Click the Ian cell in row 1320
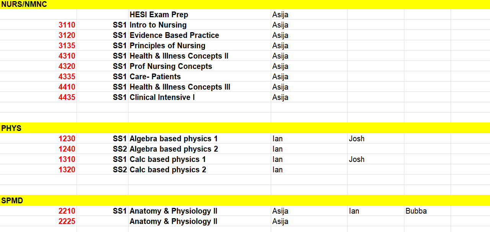The image size is (490, 232). [x=309, y=170]
